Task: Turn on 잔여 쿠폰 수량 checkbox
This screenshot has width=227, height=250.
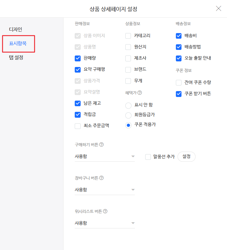Action: click(179, 83)
